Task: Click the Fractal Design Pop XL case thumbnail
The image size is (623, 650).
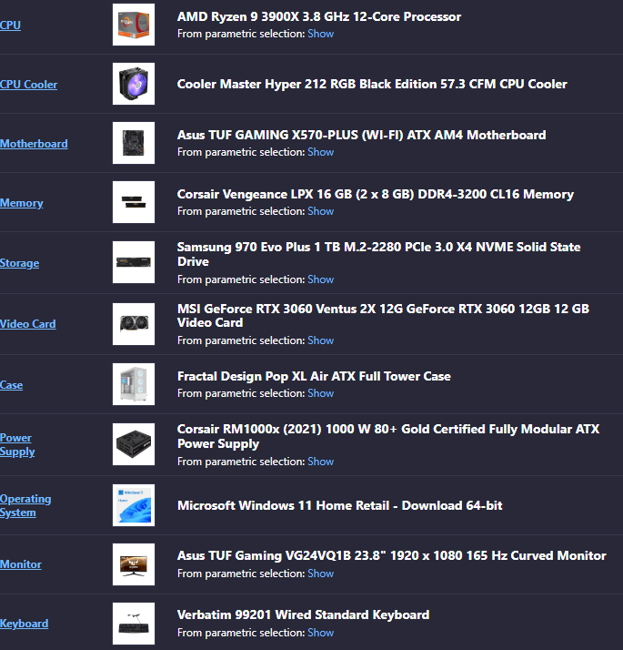Action: click(x=134, y=384)
